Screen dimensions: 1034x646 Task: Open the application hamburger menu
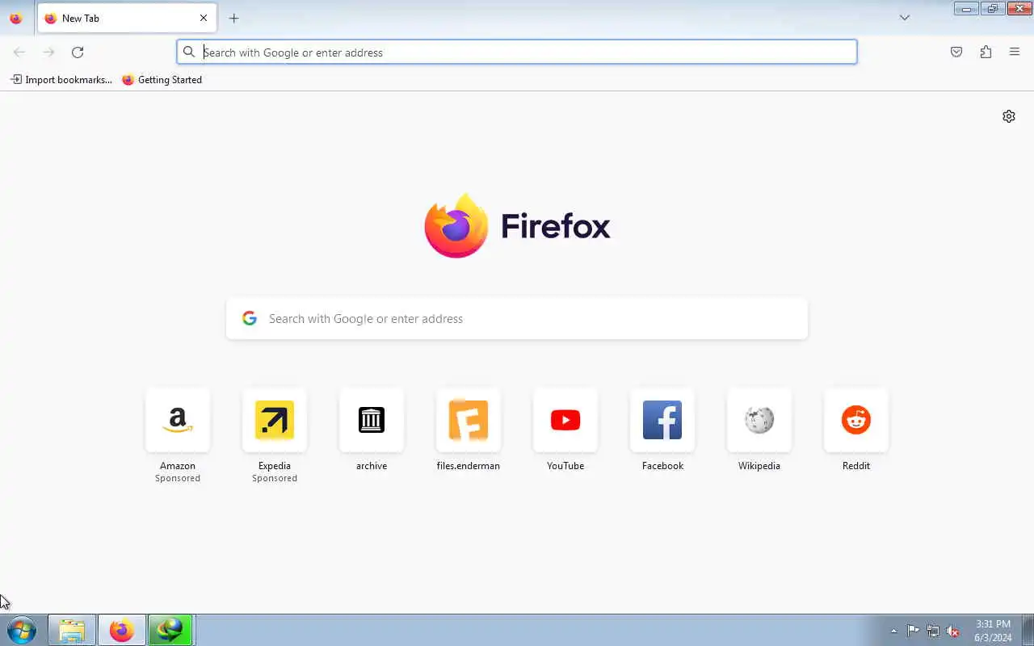point(1015,52)
